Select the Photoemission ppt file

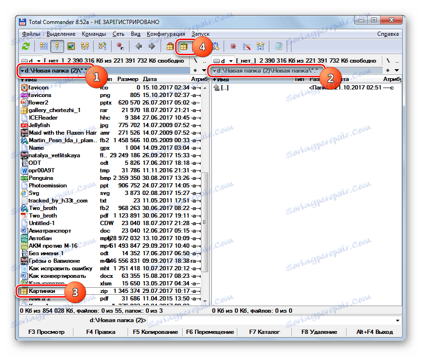point(110,185)
